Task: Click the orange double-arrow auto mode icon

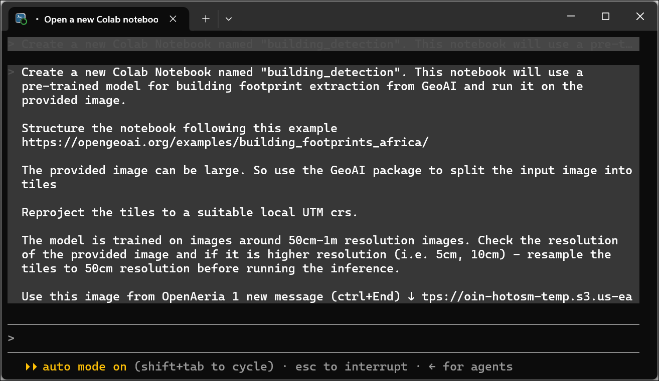Action: [31, 366]
